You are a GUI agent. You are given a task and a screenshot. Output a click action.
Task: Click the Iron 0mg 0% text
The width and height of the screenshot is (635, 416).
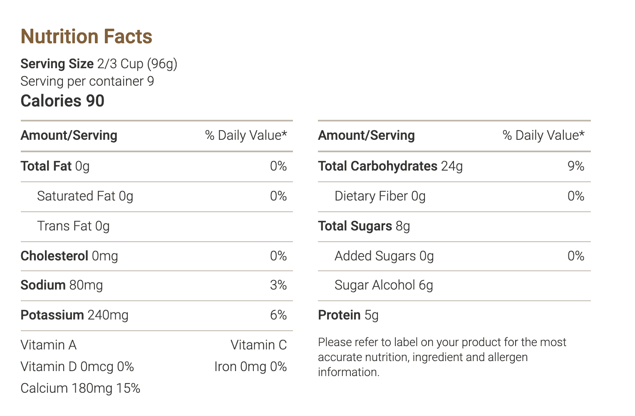tap(251, 366)
